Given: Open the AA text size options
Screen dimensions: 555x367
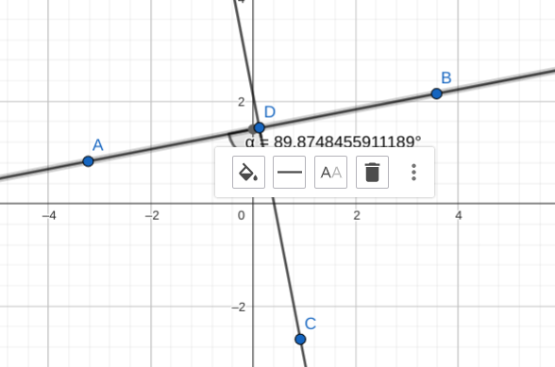Looking at the screenshot, I should click(330, 173).
